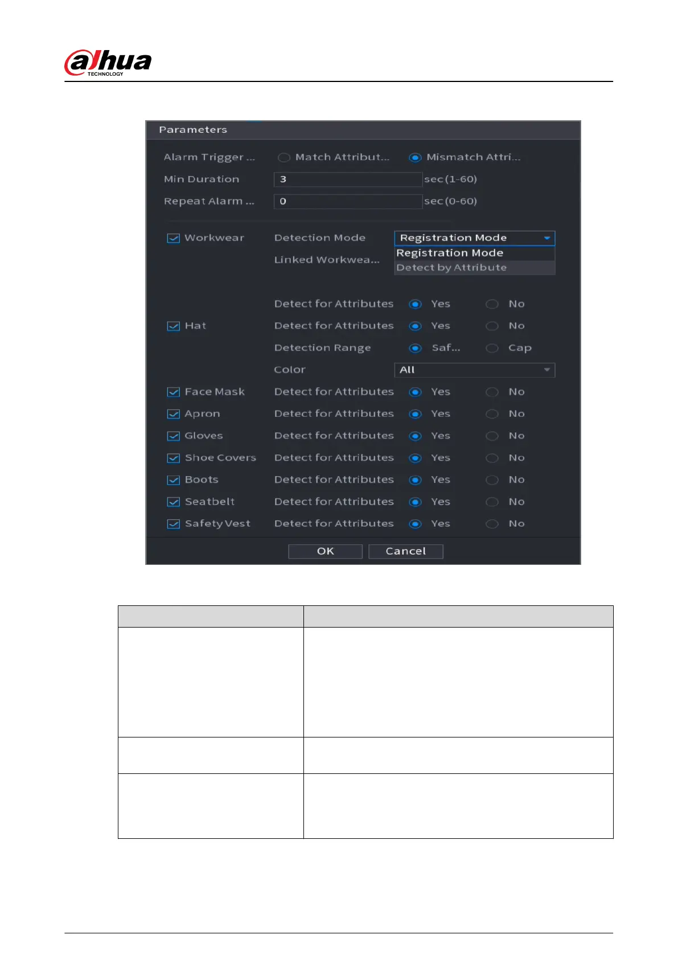Select No for Safety Vest detection
The height and width of the screenshot is (959, 678).
[492, 524]
